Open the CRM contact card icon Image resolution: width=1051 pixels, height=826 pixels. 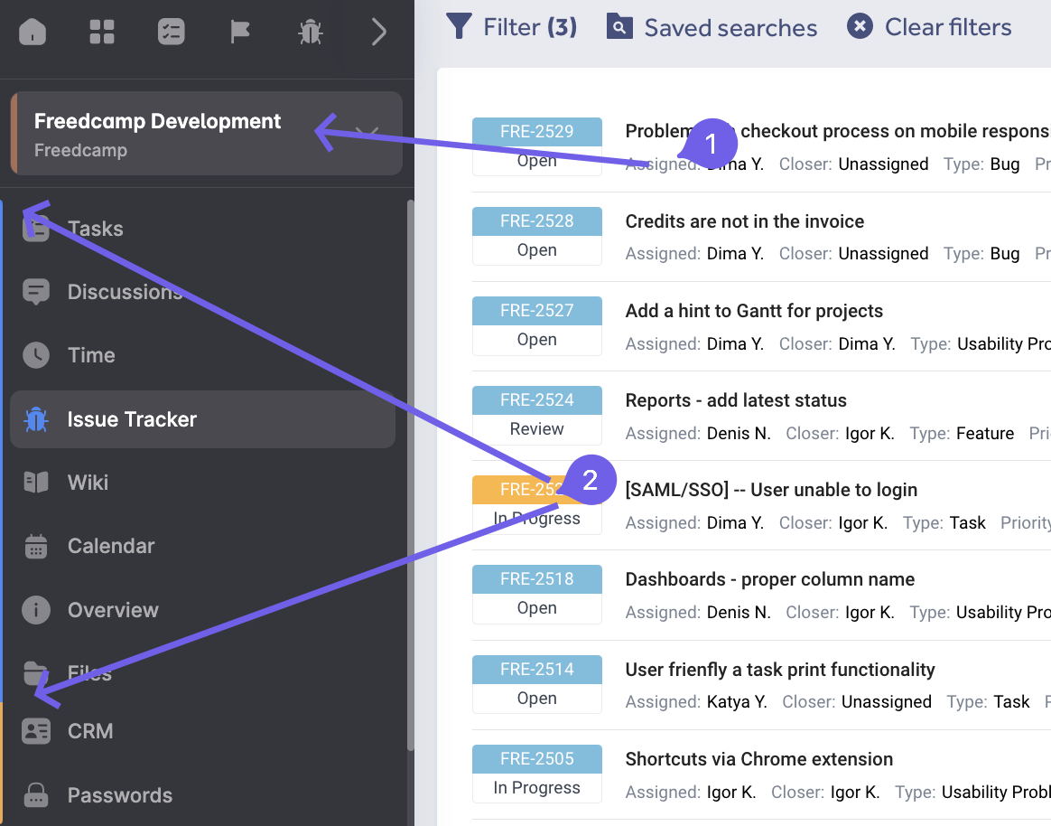36,731
